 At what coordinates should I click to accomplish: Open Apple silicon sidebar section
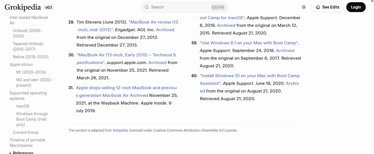click(21, 65)
